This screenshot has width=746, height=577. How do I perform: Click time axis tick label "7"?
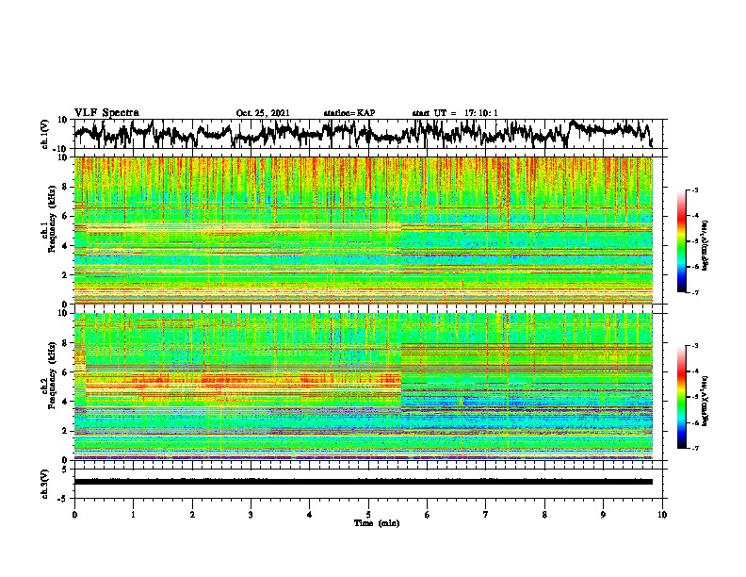pos(486,515)
